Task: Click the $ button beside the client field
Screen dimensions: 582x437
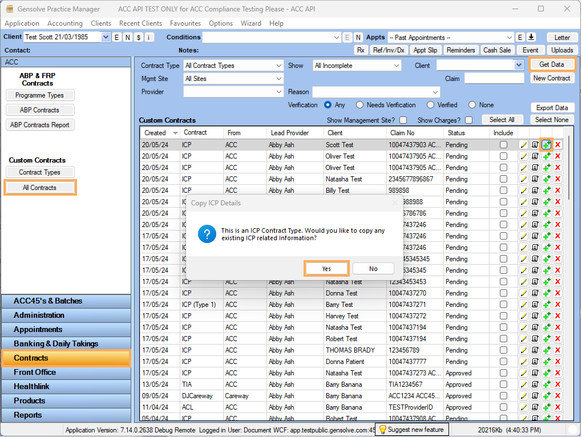Action: click(139, 37)
